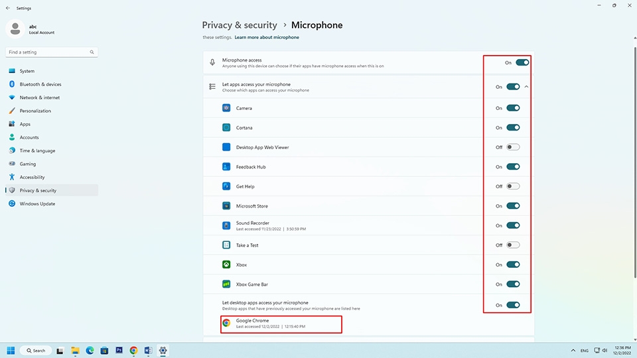Open Task View from the taskbar
This screenshot has width=637, height=358.
pyautogui.click(x=60, y=350)
